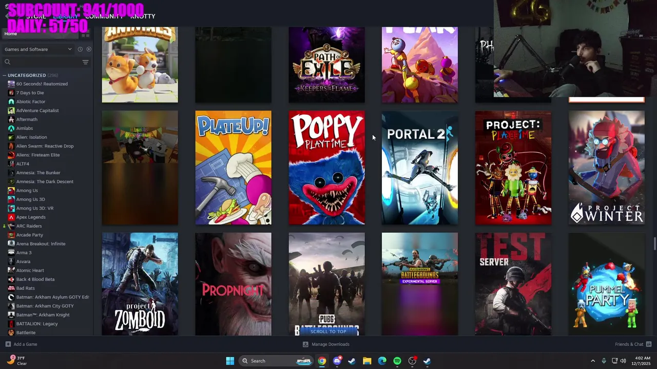Open the Path of Exile cover
This screenshot has width=657, height=369.
[x=327, y=65]
